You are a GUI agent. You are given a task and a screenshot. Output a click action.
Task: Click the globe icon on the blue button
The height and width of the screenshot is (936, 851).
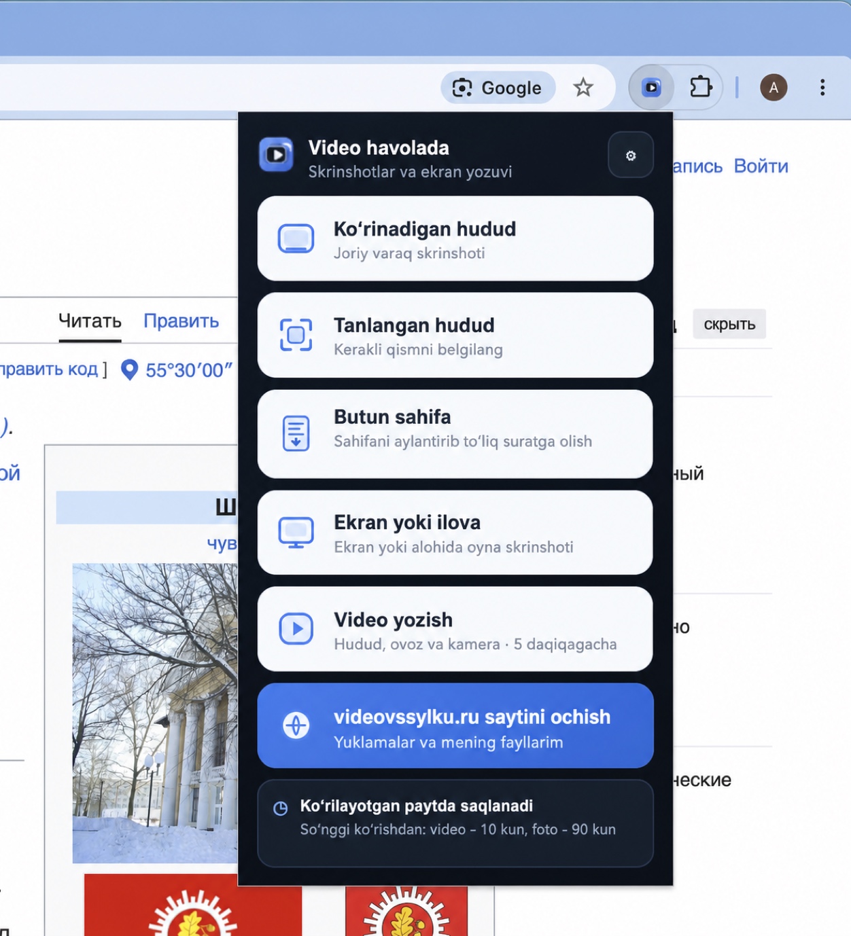pos(296,725)
